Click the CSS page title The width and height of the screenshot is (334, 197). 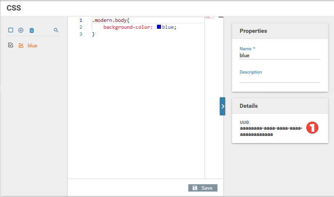(13, 8)
